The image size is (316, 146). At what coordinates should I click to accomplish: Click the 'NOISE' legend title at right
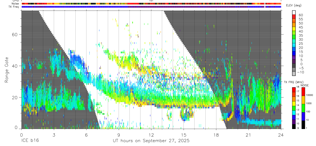pos(305,85)
